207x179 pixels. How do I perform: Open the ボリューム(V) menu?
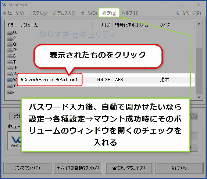(x=13, y=13)
